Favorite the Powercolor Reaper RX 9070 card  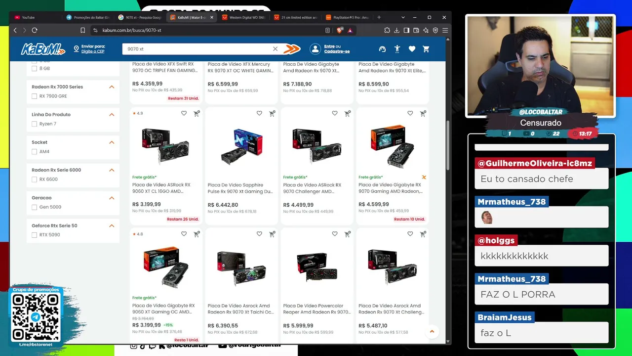[x=335, y=234]
